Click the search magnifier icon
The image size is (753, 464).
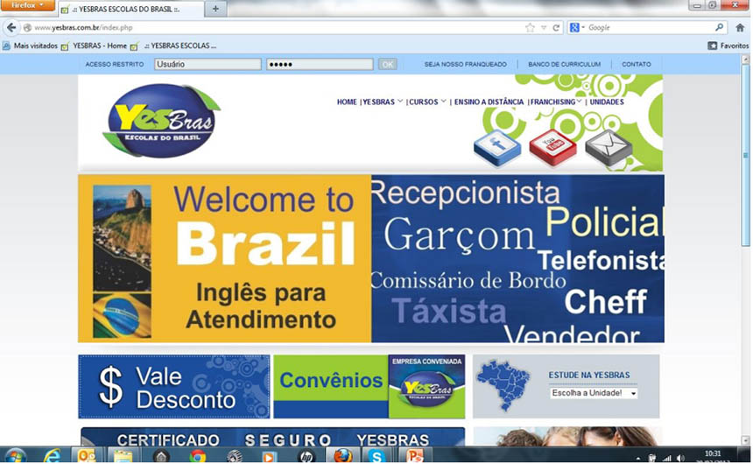pyautogui.click(x=719, y=27)
